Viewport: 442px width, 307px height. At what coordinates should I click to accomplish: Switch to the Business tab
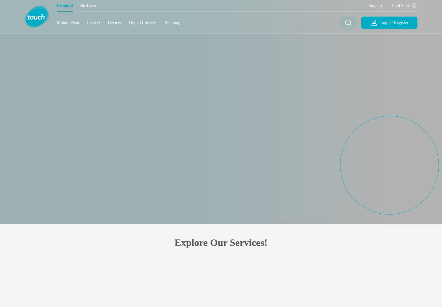pyautogui.click(x=88, y=6)
